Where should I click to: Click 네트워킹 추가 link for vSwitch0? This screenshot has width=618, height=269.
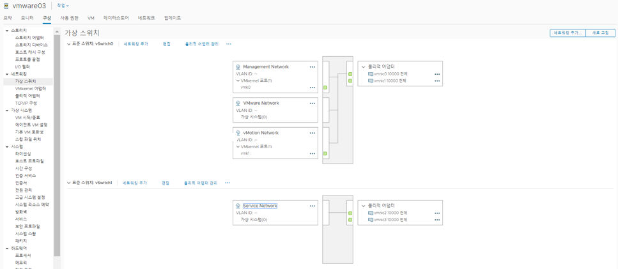(136, 43)
